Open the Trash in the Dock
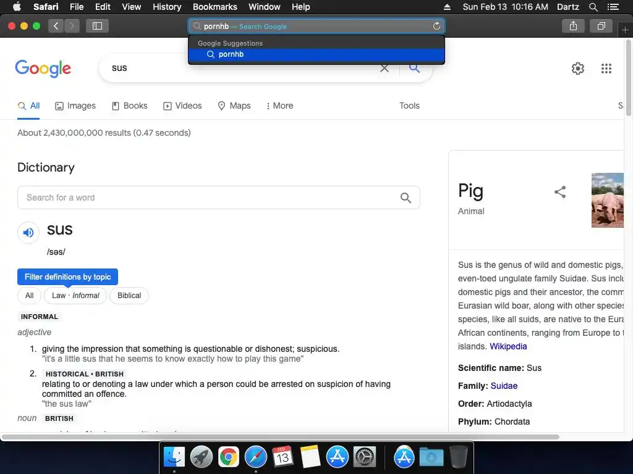This screenshot has height=474, width=633. pos(459,457)
